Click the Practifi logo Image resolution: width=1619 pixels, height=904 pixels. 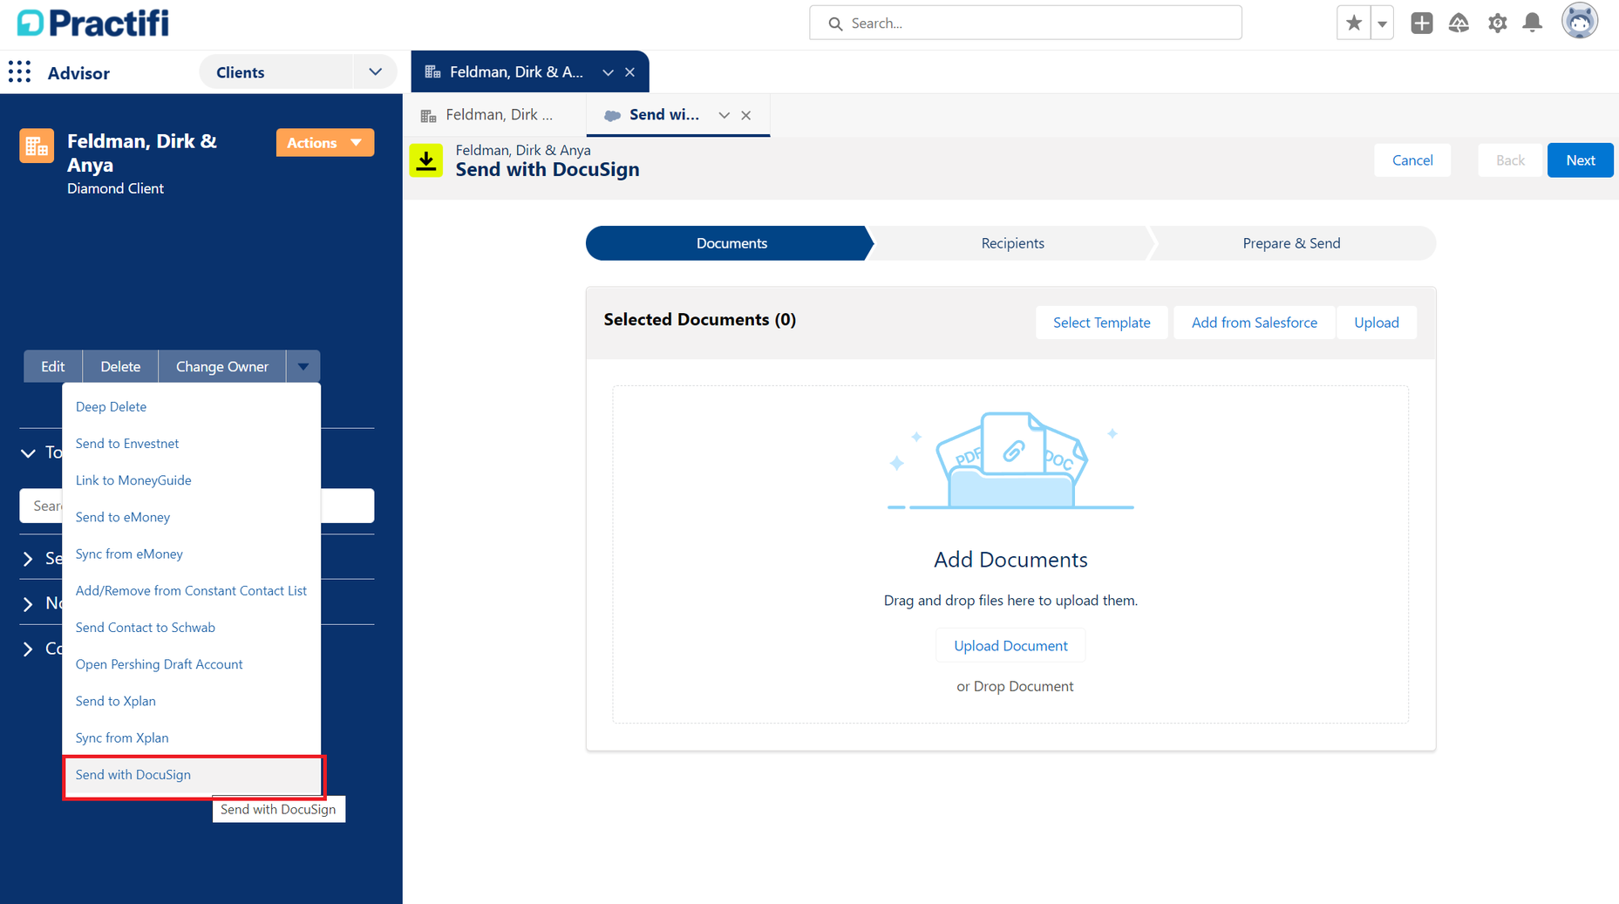click(x=92, y=23)
